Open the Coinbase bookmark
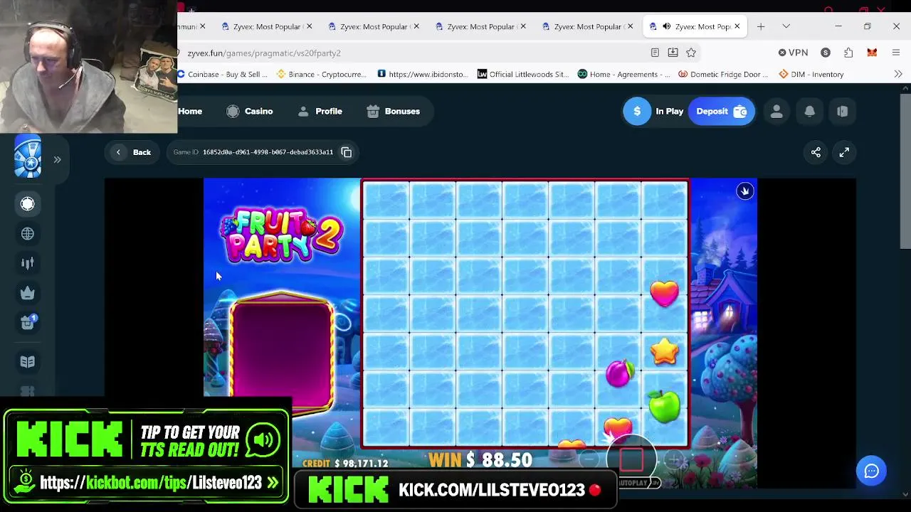911x512 pixels. coord(223,74)
